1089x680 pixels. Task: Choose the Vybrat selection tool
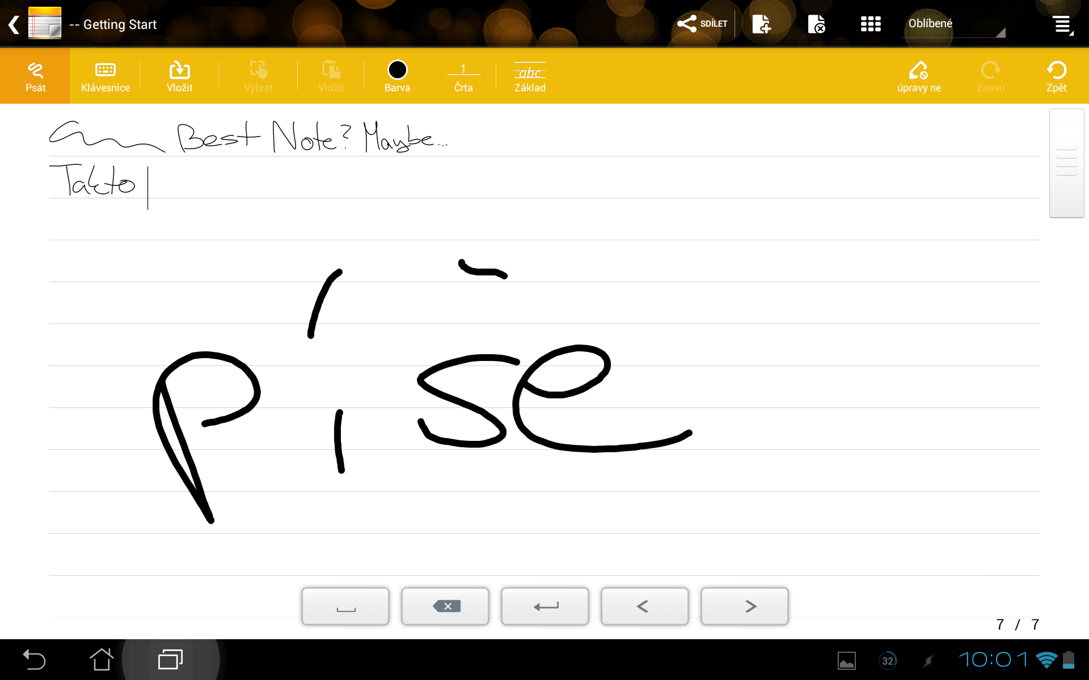click(x=259, y=76)
